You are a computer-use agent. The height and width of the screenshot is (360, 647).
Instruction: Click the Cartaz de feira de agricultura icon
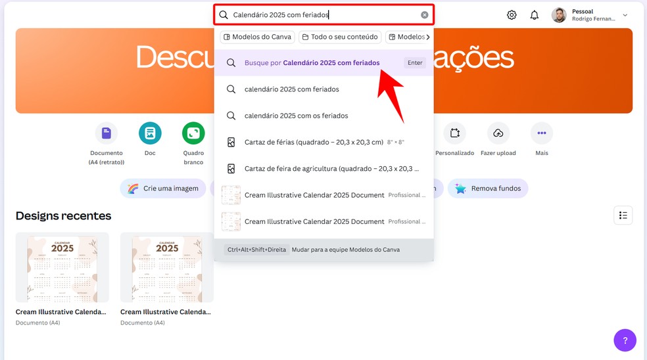(231, 169)
